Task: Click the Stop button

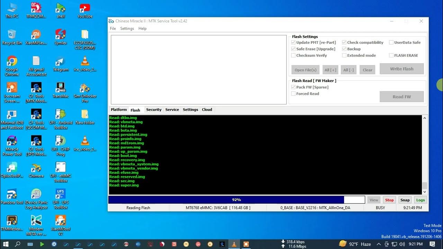Action: [389, 200]
